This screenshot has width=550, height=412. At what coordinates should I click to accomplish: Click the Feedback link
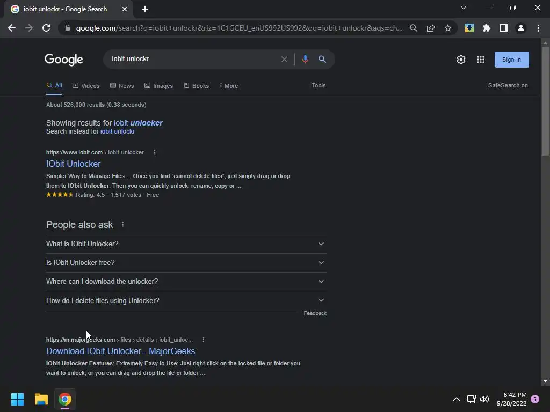(315, 313)
